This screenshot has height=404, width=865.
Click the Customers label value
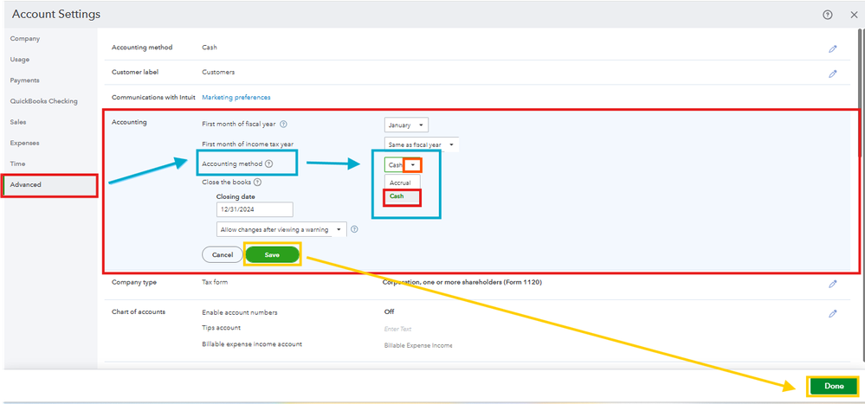(x=218, y=72)
